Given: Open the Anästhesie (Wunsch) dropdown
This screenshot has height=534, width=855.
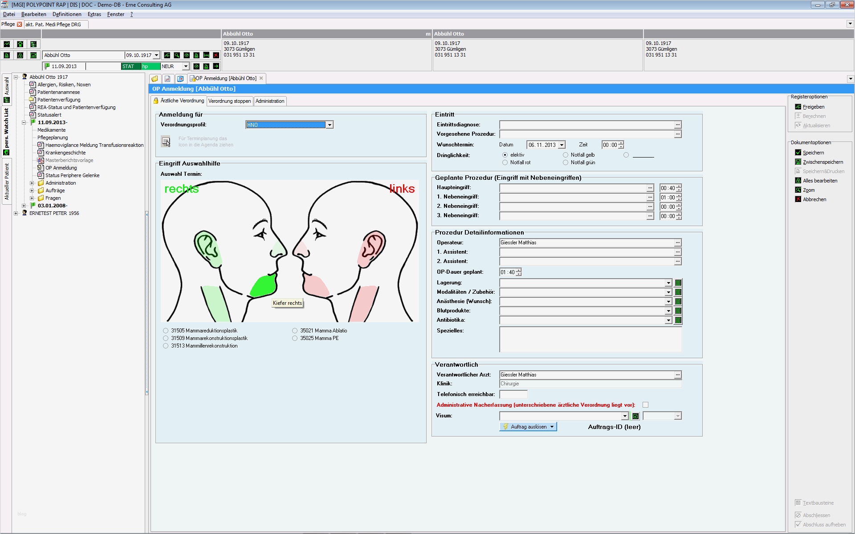Looking at the screenshot, I should [668, 302].
